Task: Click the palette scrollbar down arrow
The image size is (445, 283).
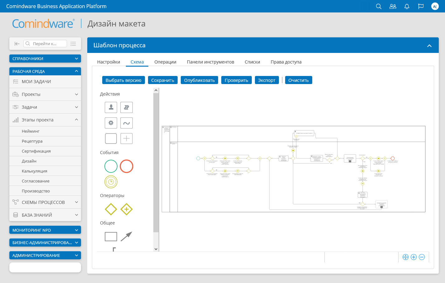Action: 156,249
